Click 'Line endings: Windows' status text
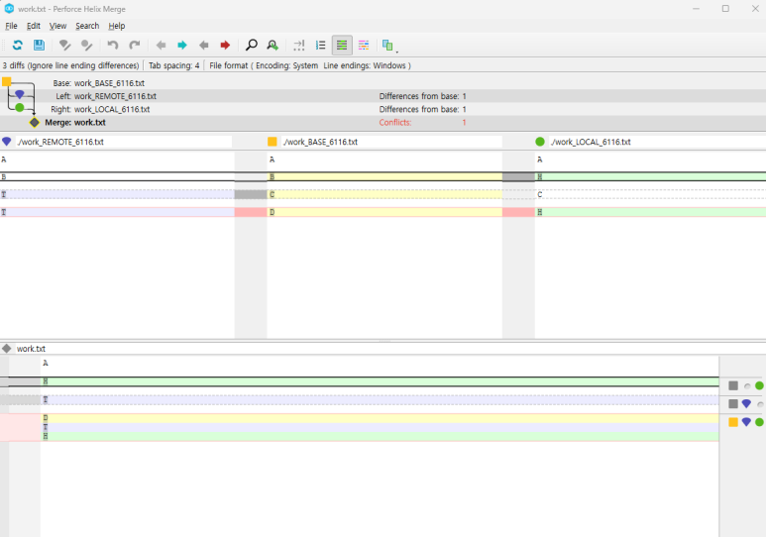This screenshot has height=537, width=766. tap(365, 65)
